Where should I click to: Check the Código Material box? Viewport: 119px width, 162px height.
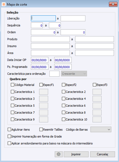12,85
